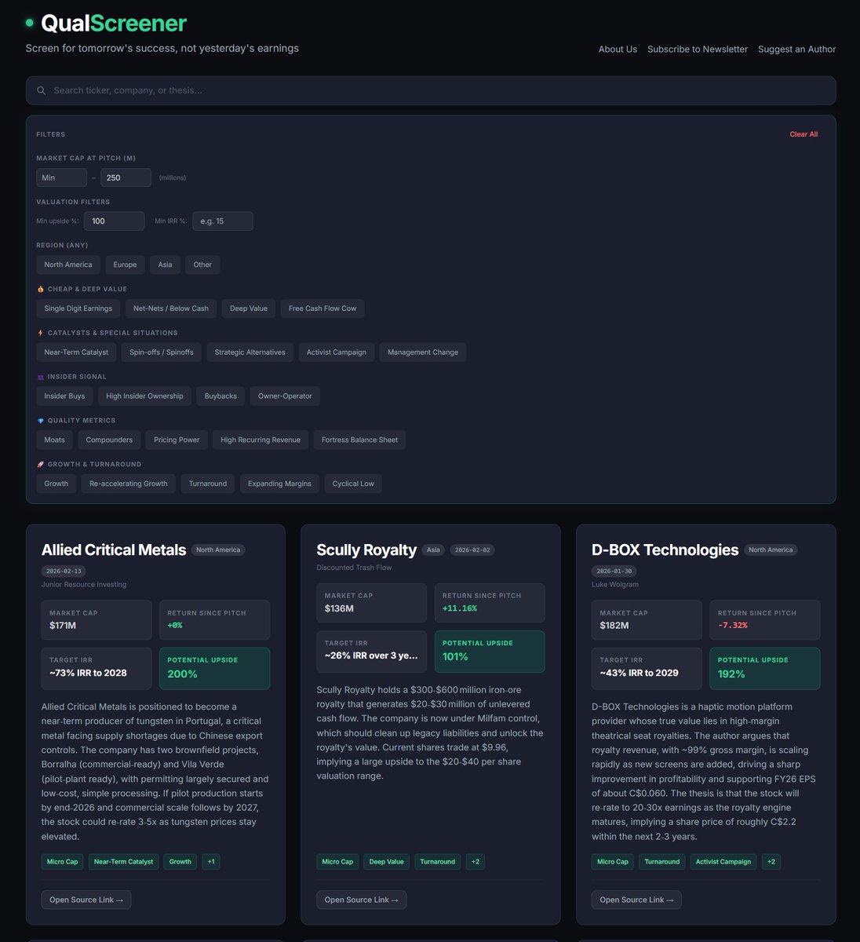Select Owner-Operator filter
The width and height of the screenshot is (860, 942).
pos(285,396)
